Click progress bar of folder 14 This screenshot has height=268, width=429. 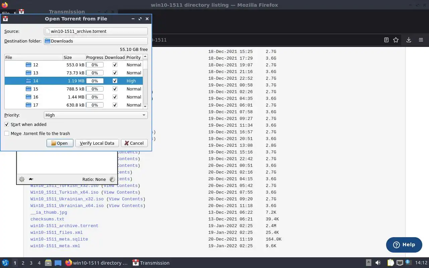pos(95,81)
